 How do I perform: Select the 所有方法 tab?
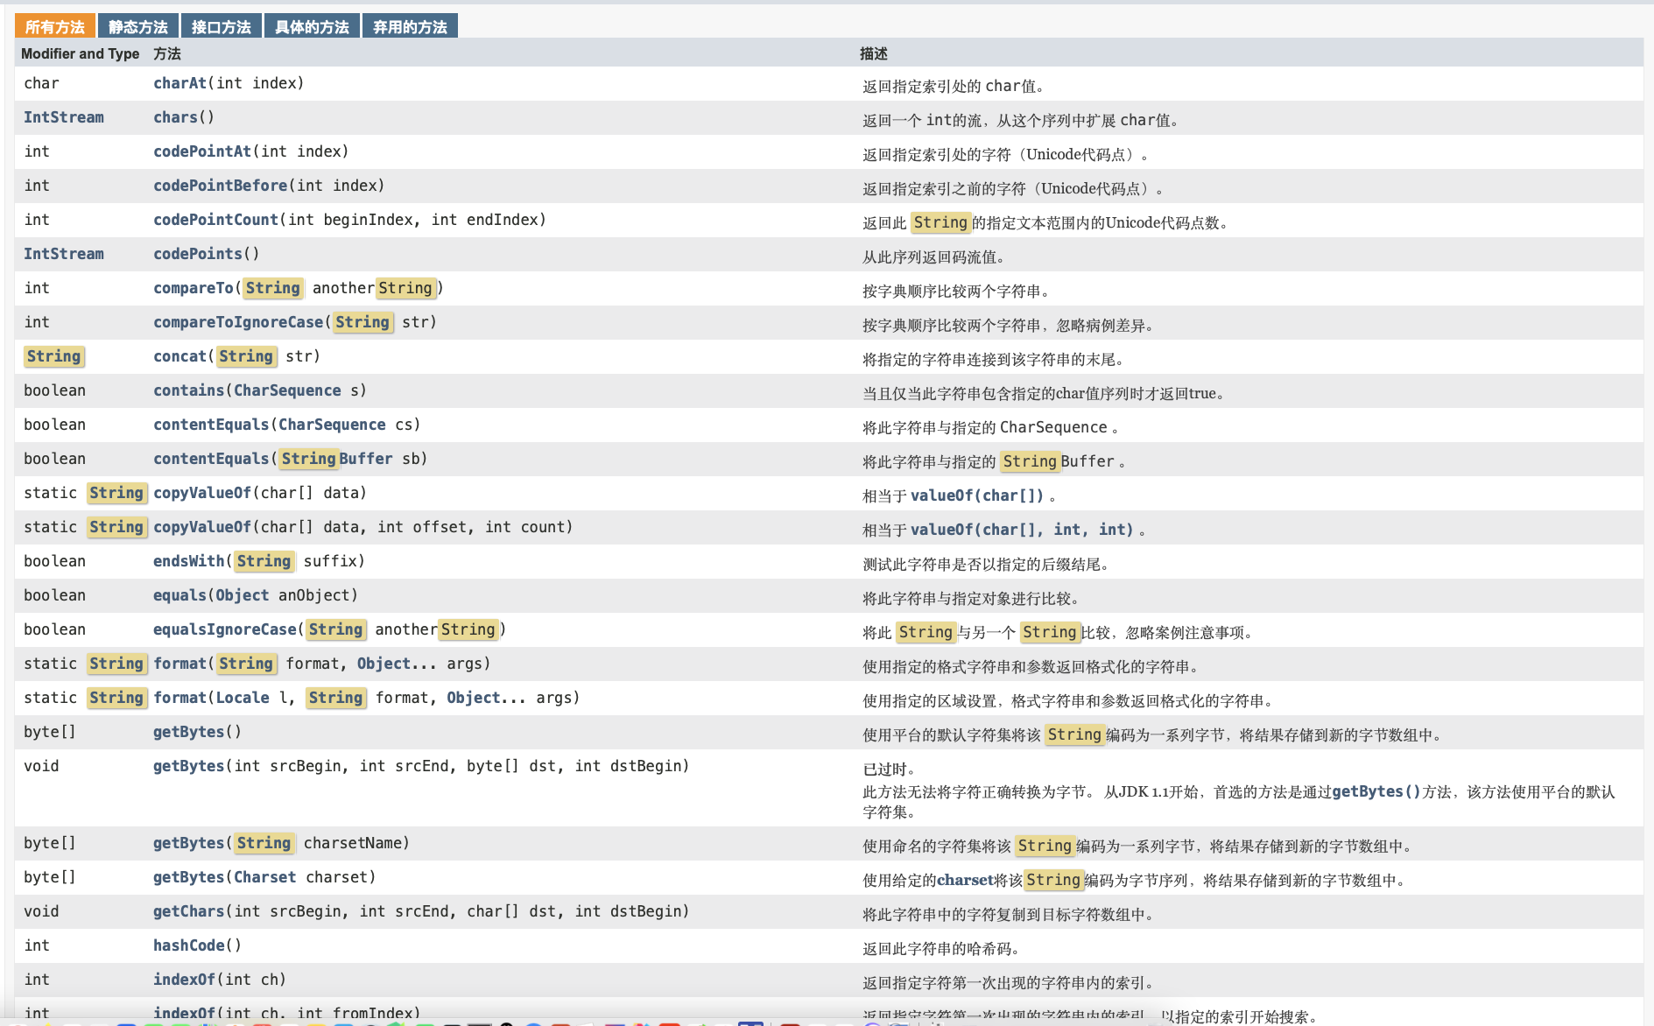[54, 26]
